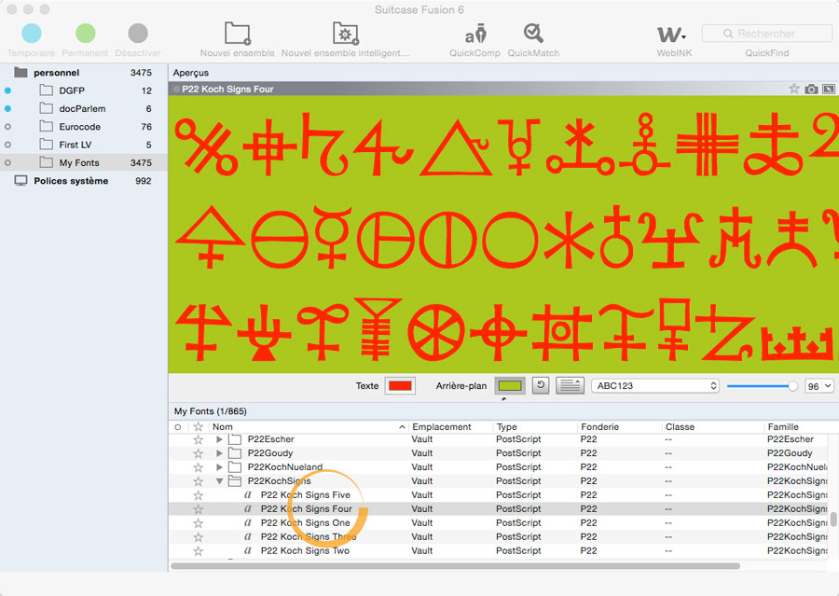Viewport: 839px width, 596px height.
Task: Click the font list horizontal scrollbar
Action: point(455,565)
